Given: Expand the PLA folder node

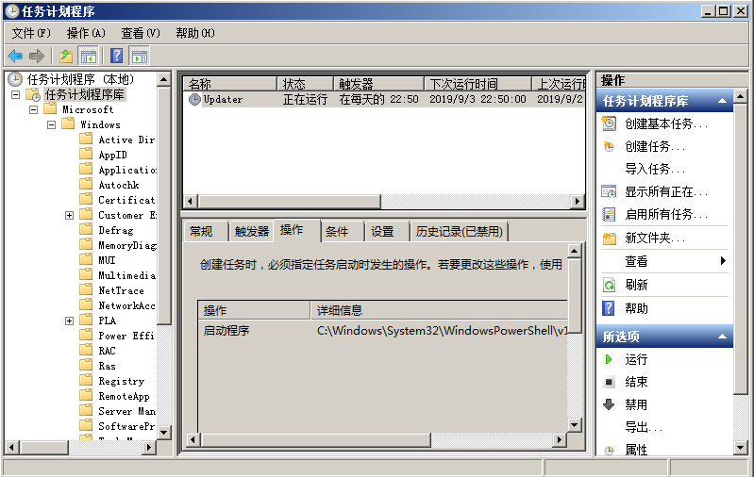Looking at the screenshot, I should click(70, 321).
